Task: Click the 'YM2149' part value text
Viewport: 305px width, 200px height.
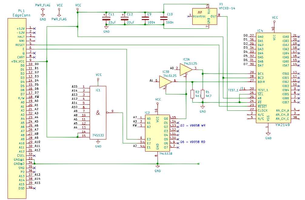Action: 283,125
